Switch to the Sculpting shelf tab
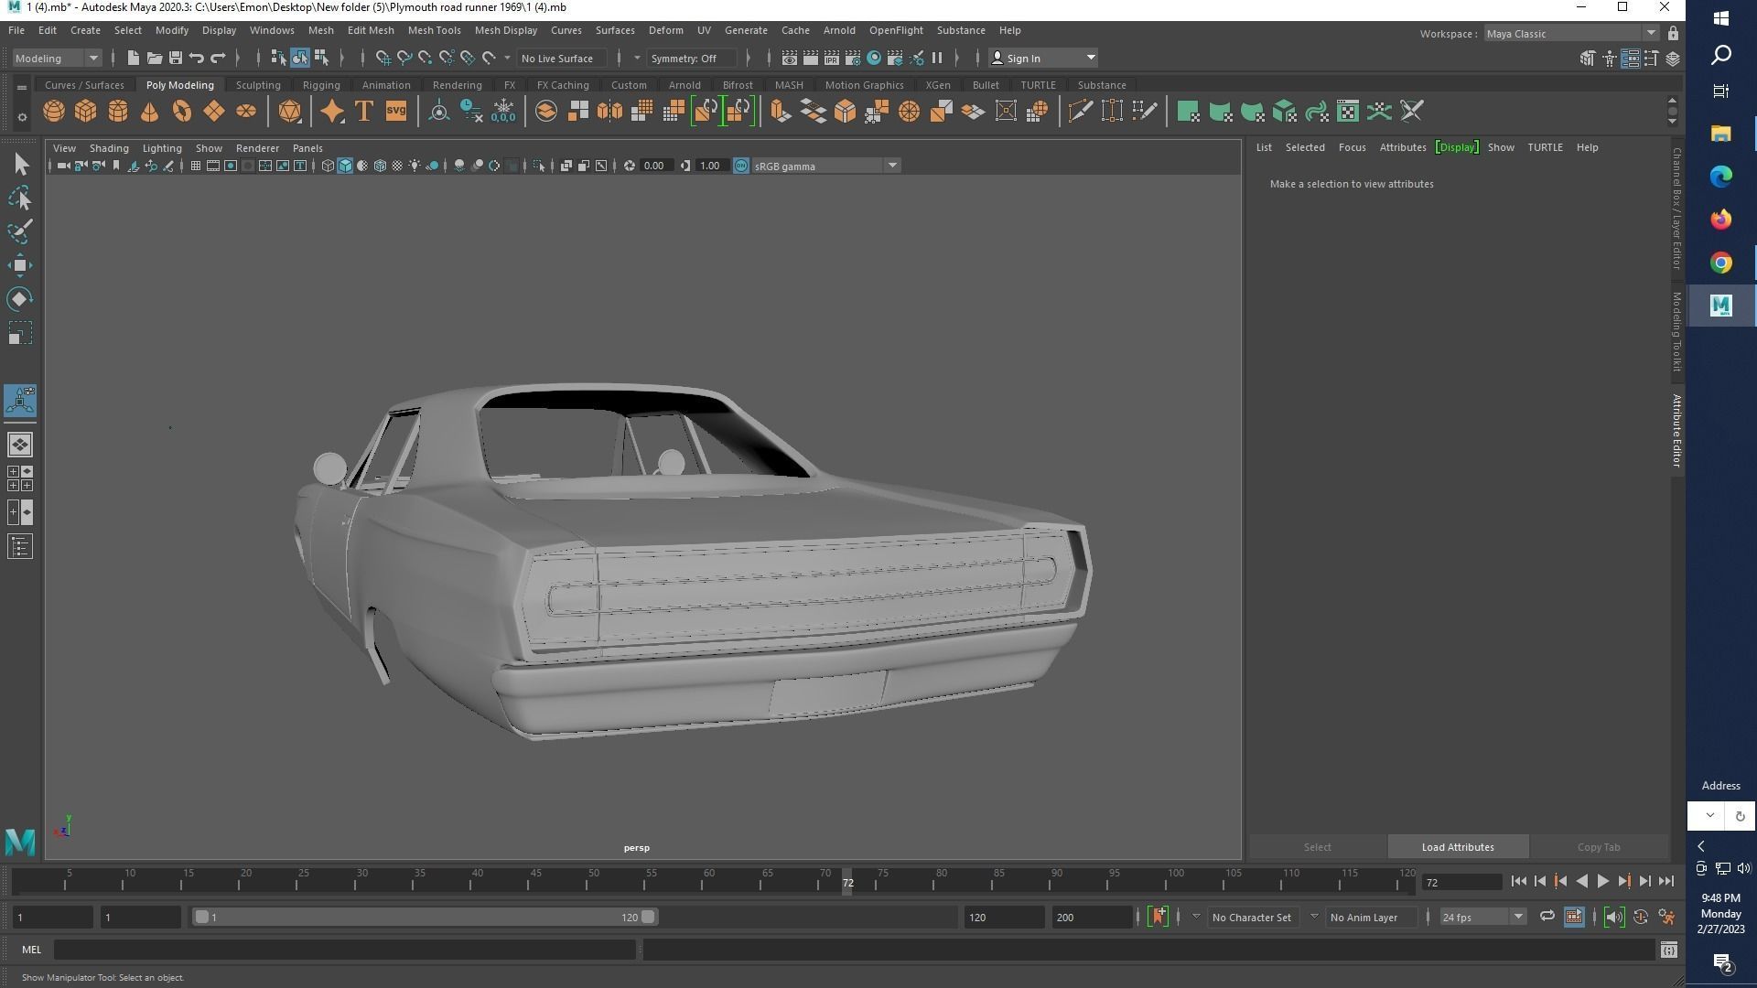 coord(258,85)
